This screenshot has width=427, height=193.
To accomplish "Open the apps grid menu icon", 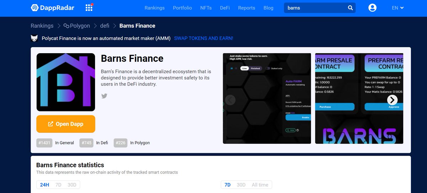I will coord(89,8).
